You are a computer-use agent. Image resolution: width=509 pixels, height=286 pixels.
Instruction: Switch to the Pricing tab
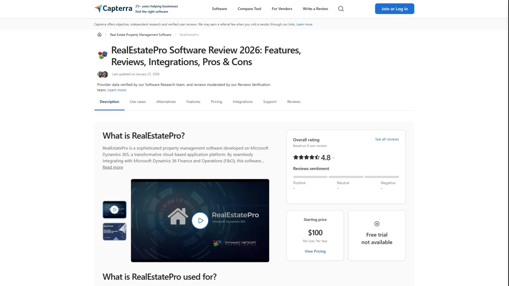point(216,102)
